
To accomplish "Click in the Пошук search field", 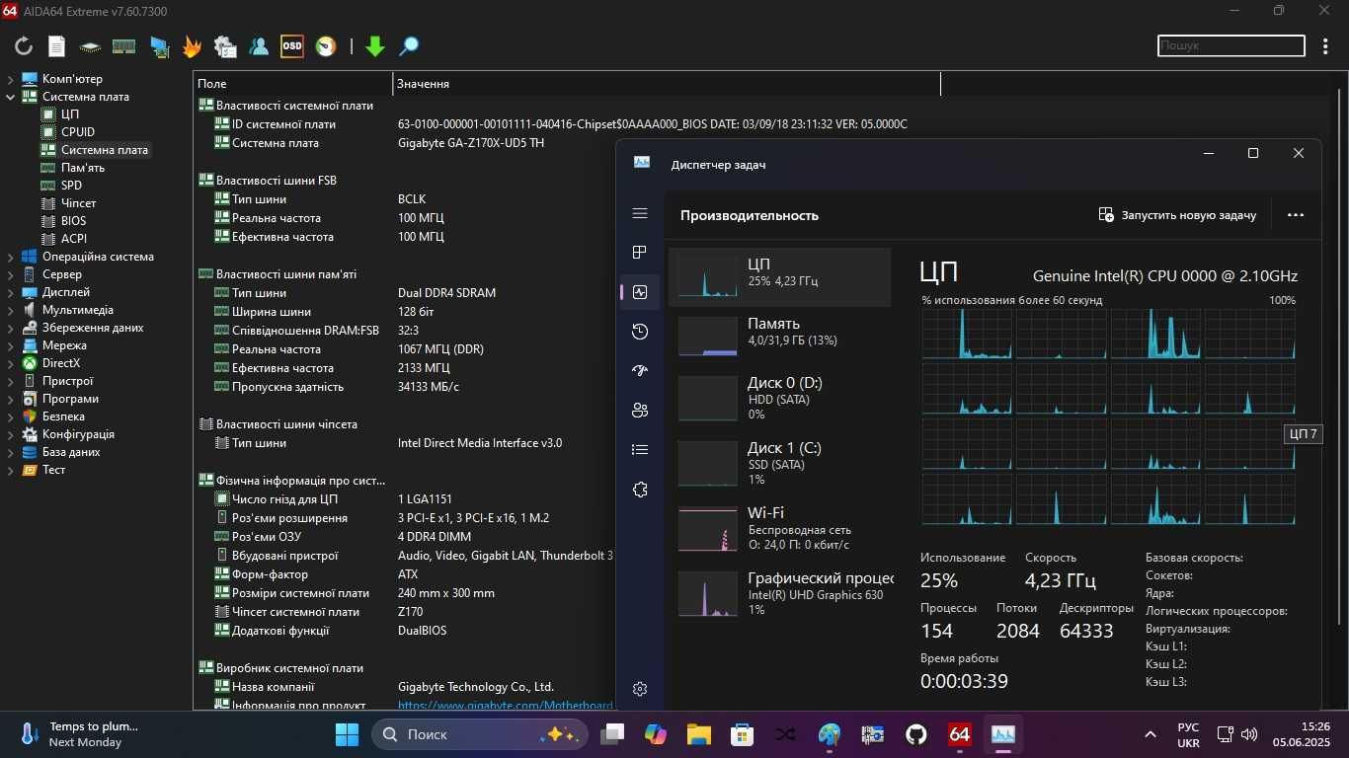I will tap(1231, 45).
